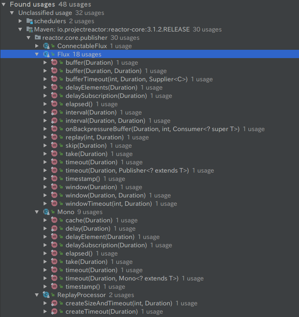299x317 pixels.
Task: Collapse the Unclassified usage node
Action: pyautogui.click(x=12, y=13)
